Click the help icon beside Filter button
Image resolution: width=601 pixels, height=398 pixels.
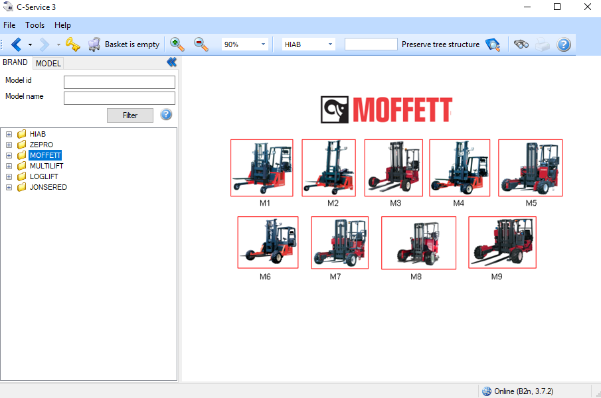(x=166, y=115)
